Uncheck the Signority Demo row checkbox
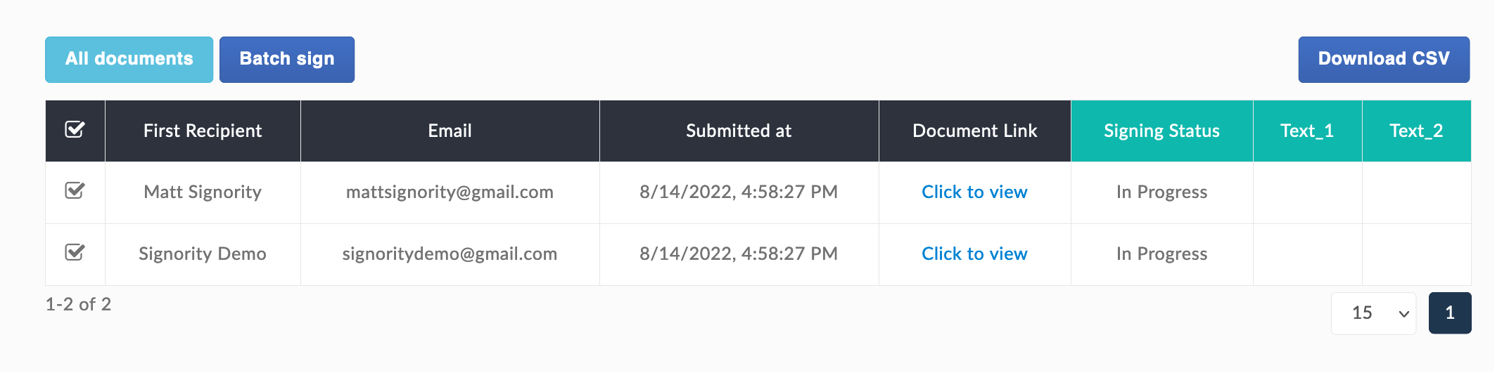 pyautogui.click(x=75, y=253)
